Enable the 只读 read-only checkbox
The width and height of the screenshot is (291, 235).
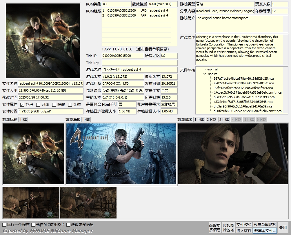click(x=38, y=105)
